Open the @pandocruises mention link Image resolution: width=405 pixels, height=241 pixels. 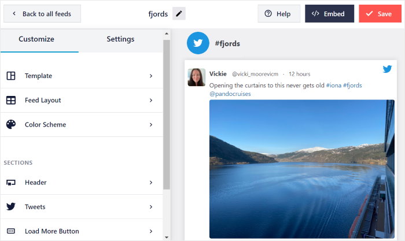point(230,94)
